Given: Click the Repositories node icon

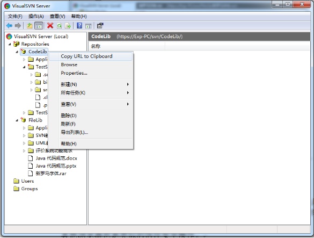Looking at the screenshot, I should point(16,44).
